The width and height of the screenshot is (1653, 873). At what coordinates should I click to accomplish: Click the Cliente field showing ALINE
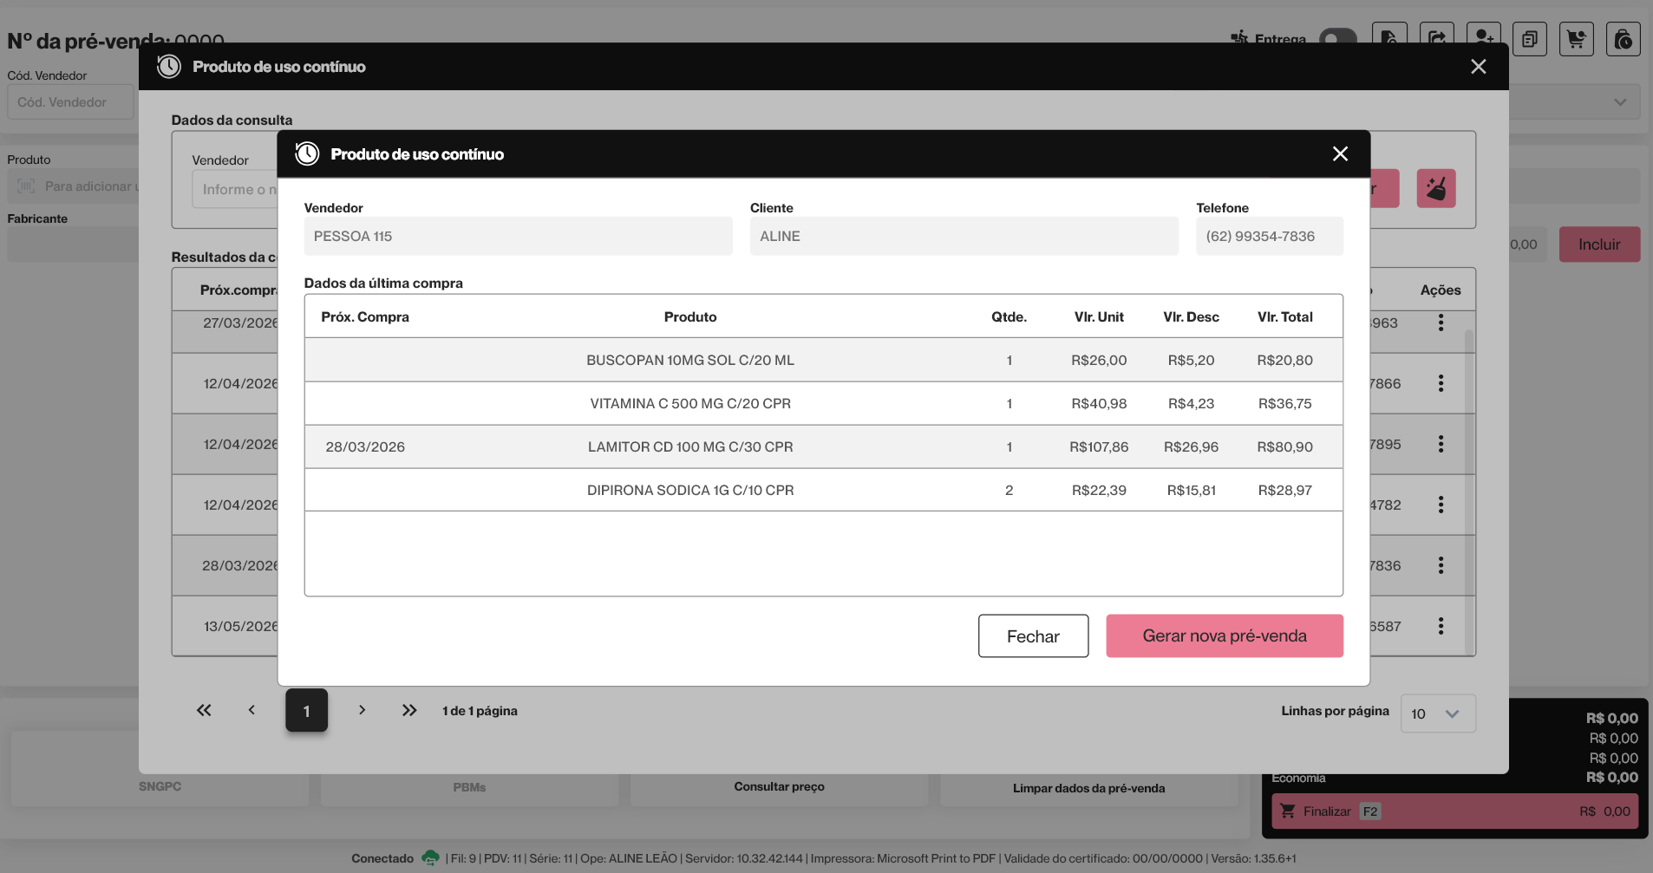tap(964, 236)
